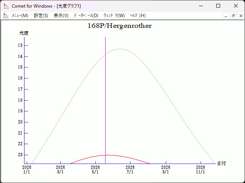The image size is (245, 183).
Task: Maximize the Comet for Windows window
Action: click(x=218, y=6)
